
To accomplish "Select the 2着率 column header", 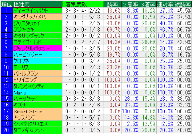I will point(130,4).
